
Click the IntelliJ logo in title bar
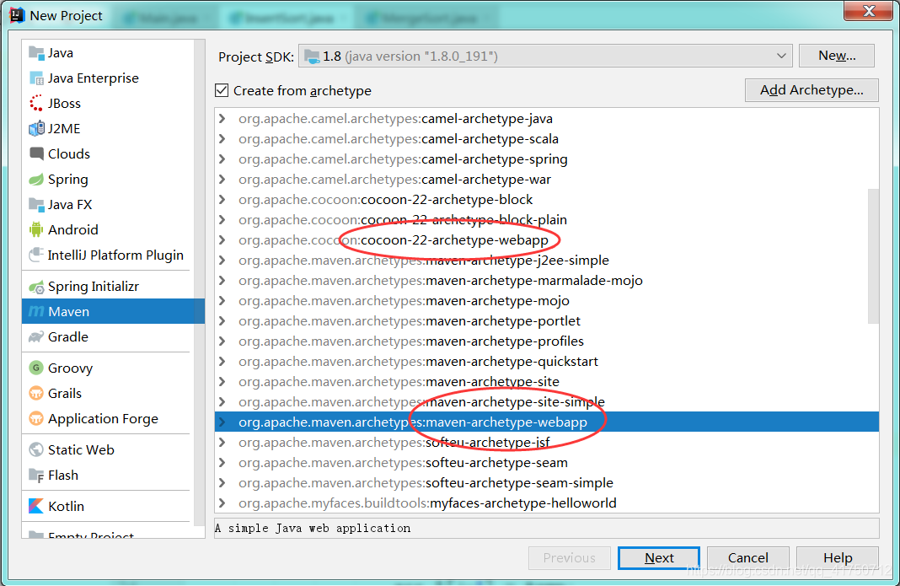(x=17, y=15)
